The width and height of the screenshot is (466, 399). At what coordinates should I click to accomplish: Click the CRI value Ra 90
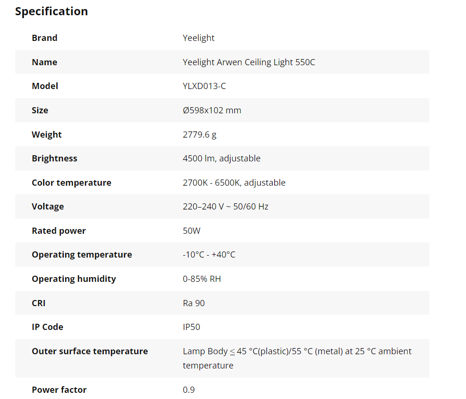pyautogui.click(x=194, y=303)
